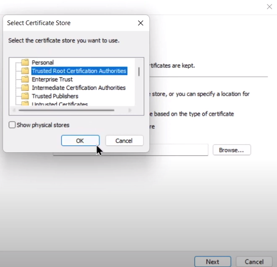
Task: Select the Untrusted Certificates store
Action: [x=60, y=104]
